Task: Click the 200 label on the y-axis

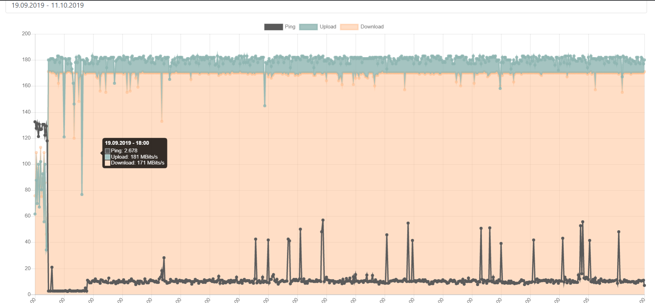Action: (26, 34)
